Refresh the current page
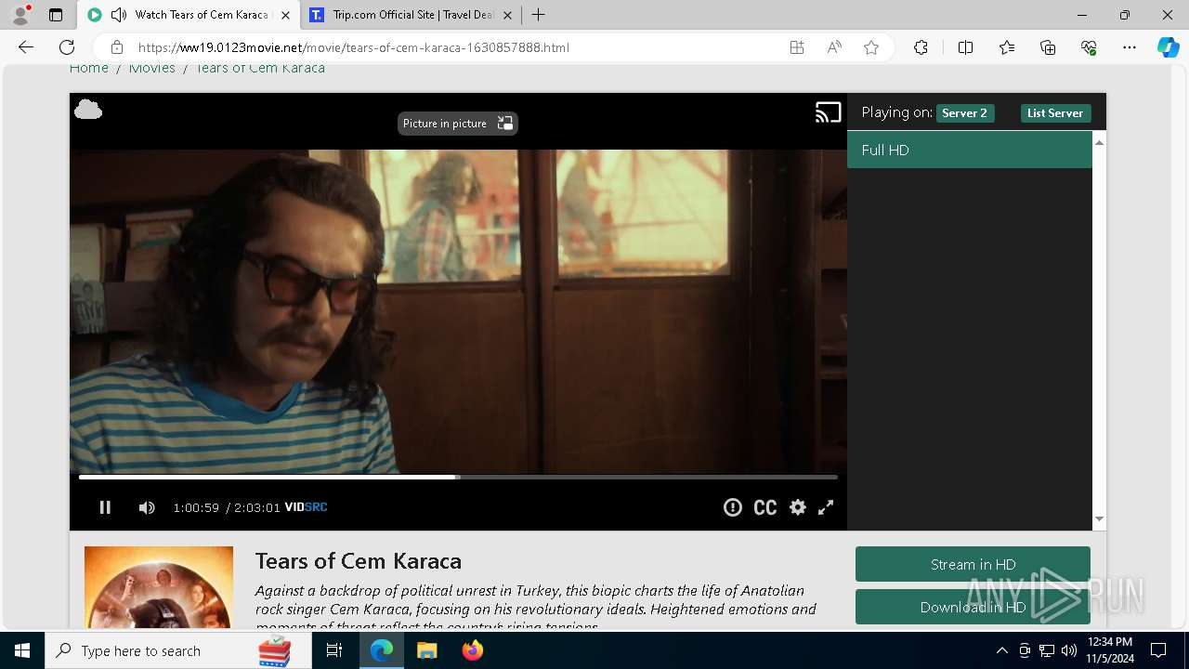 (67, 47)
